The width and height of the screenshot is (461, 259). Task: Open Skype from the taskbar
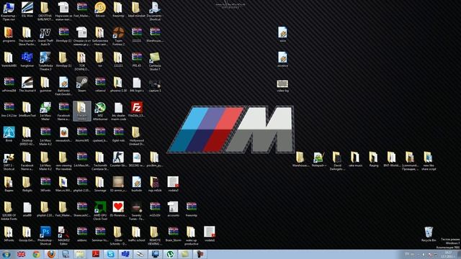(x=111, y=254)
